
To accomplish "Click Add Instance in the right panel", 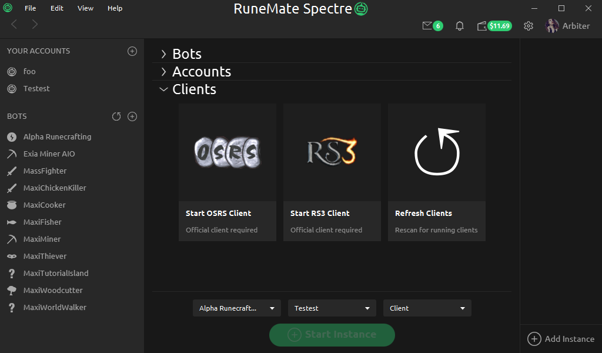I will pos(561,339).
